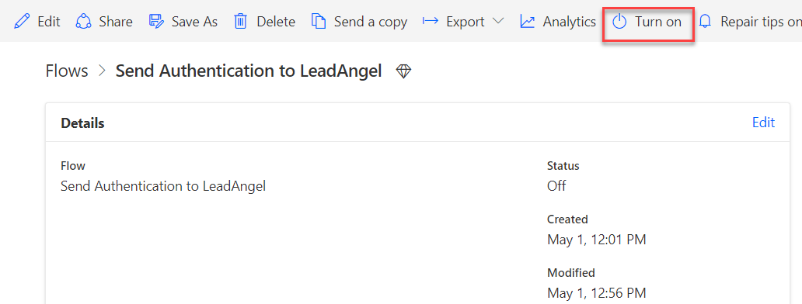Image resolution: width=802 pixels, height=304 pixels.
Task: Click the Send a copy icon
Action: pos(319,22)
